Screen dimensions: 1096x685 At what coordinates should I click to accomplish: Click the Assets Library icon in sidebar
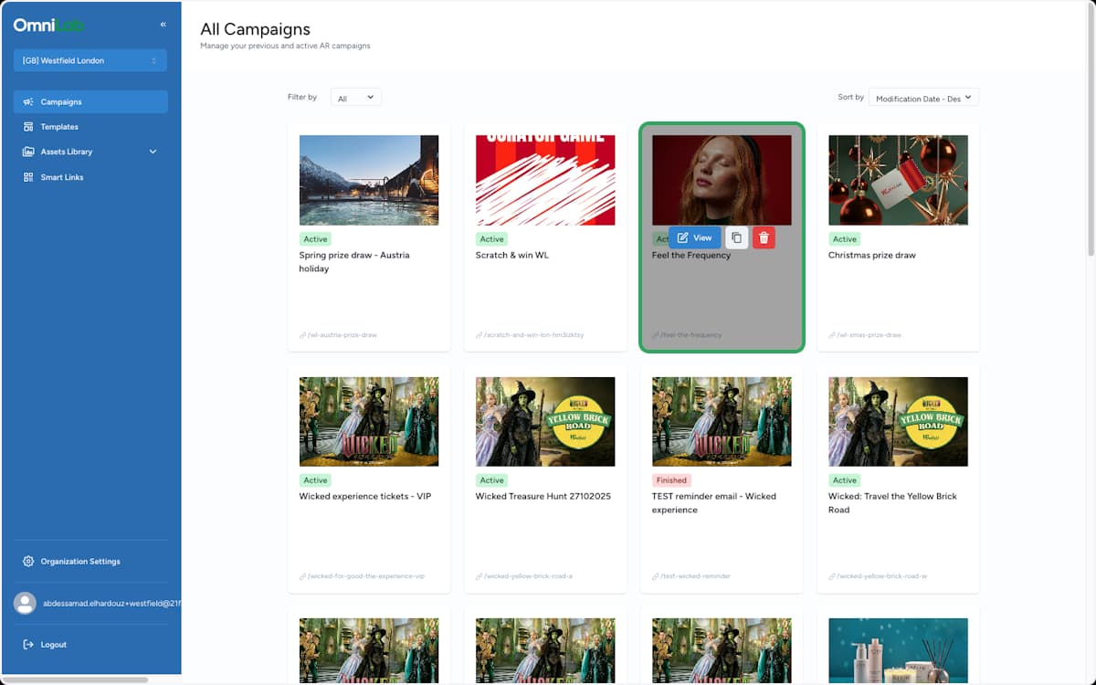pos(29,152)
